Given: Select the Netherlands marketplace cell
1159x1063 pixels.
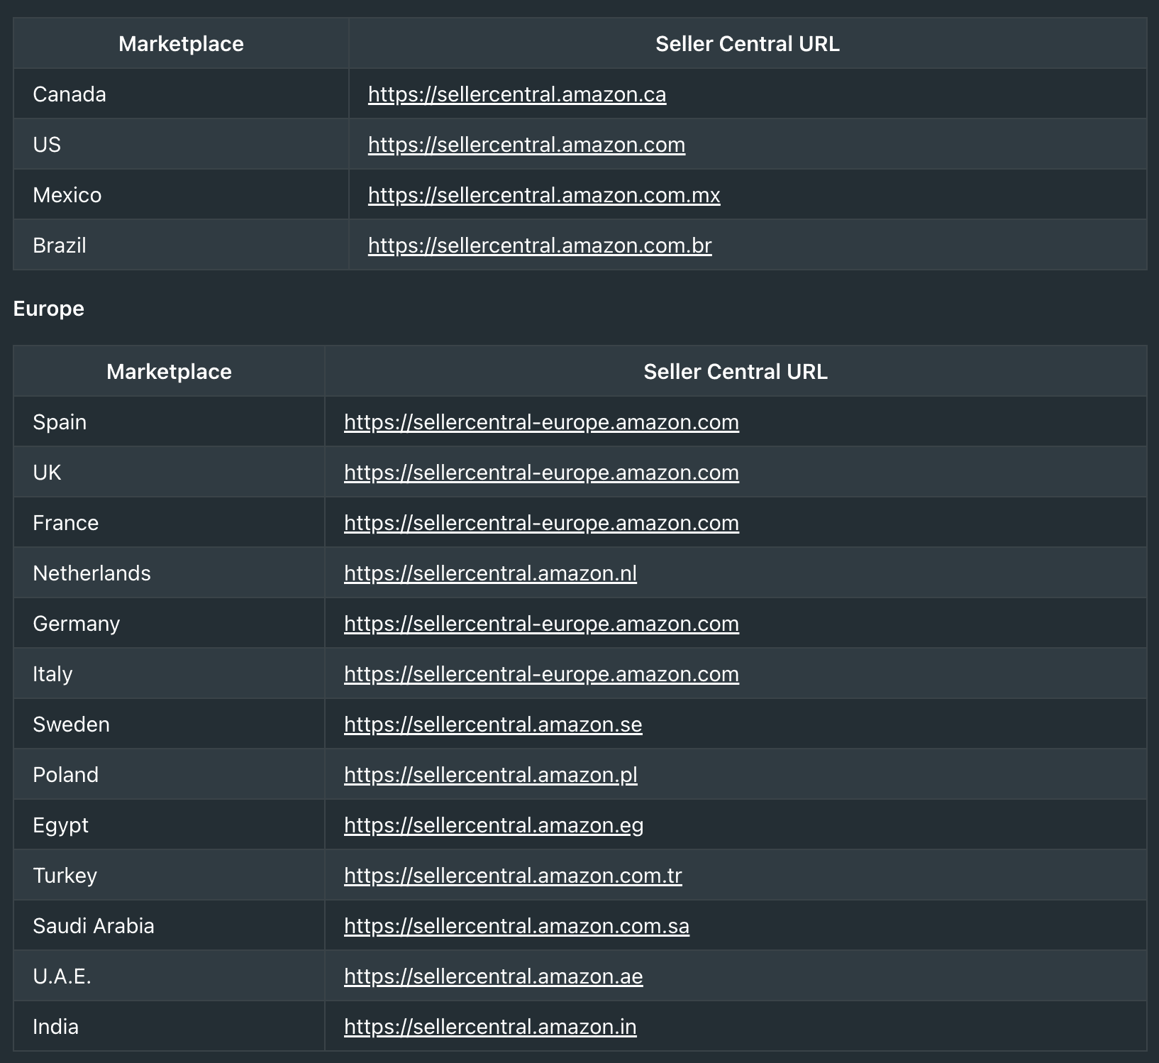Looking at the screenshot, I should tap(169, 573).
